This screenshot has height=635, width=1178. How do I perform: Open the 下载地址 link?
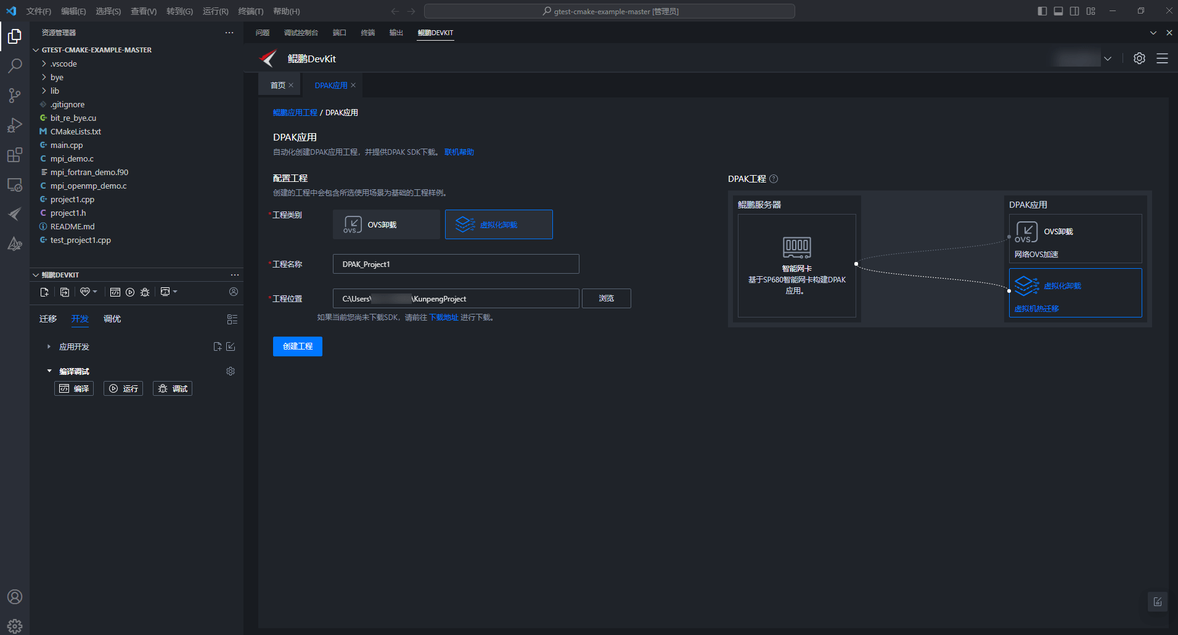click(x=444, y=317)
